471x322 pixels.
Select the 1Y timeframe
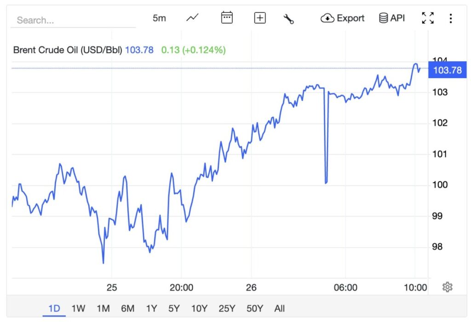click(151, 308)
